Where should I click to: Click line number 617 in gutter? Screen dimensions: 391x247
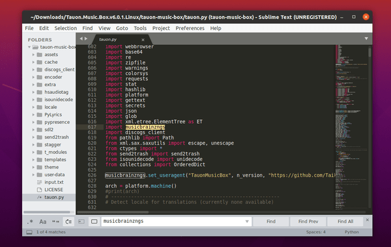(x=92, y=127)
